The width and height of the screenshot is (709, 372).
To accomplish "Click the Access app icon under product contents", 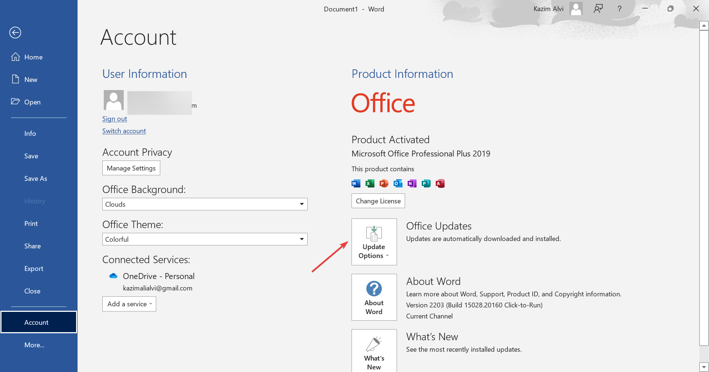I will [x=440, y=183].
